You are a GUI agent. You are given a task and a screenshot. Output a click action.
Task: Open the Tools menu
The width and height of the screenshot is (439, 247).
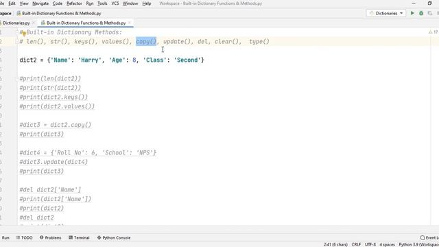[102, 3]
